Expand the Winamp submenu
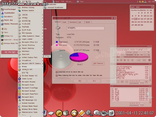Image resolution: width=156 pixels, height=117 pixels. pos(31,66)
